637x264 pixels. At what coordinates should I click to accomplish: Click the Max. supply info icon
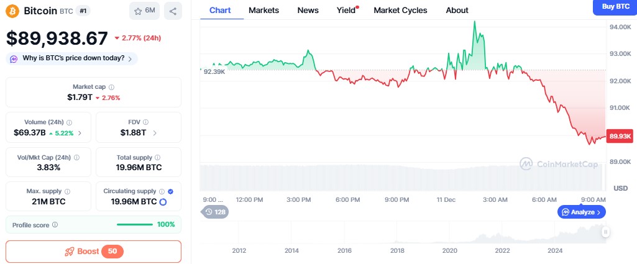[x=67, y=191]
